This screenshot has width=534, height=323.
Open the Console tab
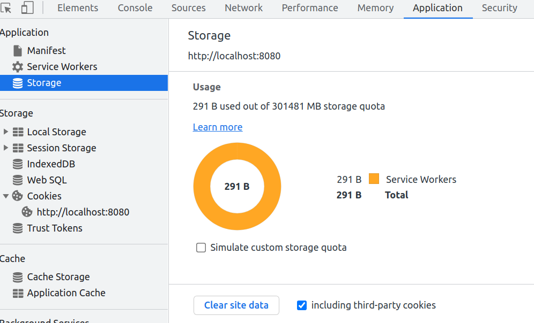click(x=135, y=8)
